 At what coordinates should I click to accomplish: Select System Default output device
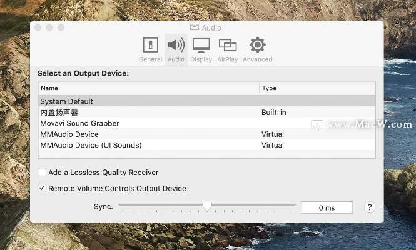tap(67, 101)
